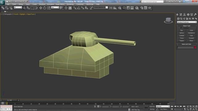This screenshot has width=198, height=111.
Task: Toggle Keyboard Shortcut Override
Action: [70, 8]
